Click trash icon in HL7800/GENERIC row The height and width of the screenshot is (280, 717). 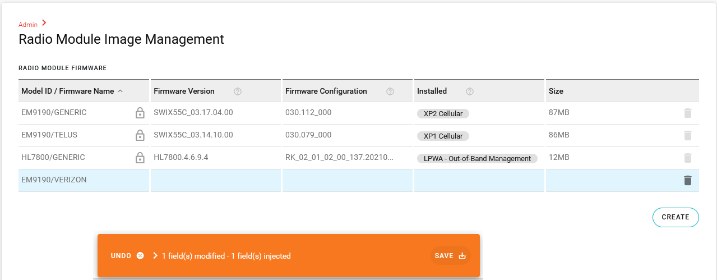click(688, 158)
